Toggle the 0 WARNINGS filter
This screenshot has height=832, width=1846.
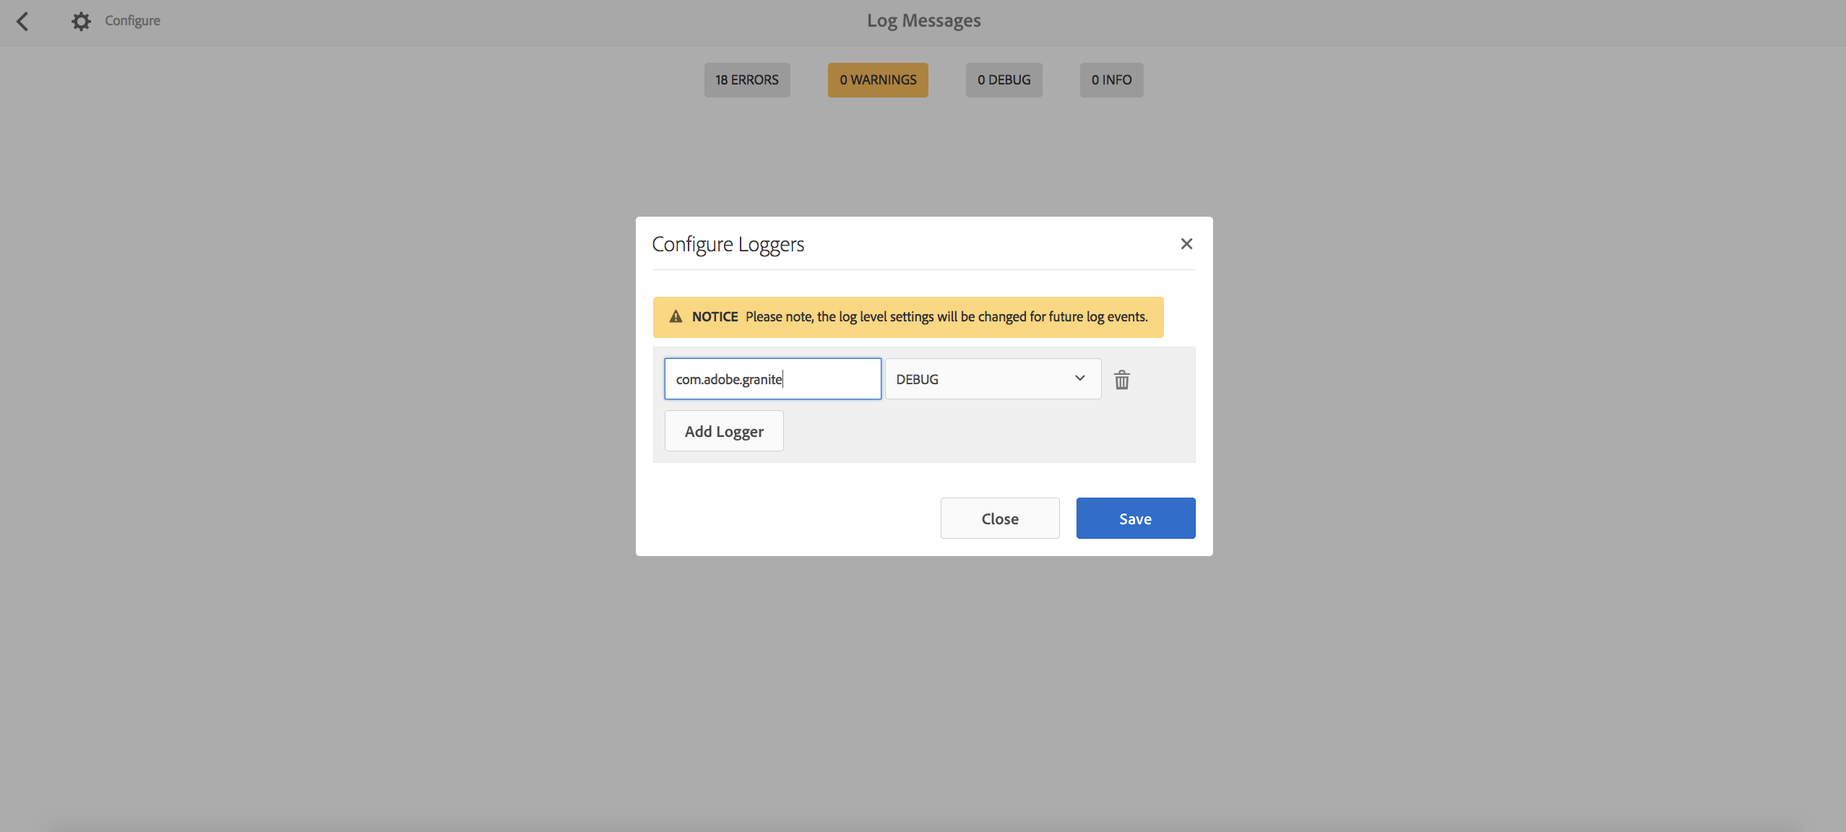(x=878, y=80)
